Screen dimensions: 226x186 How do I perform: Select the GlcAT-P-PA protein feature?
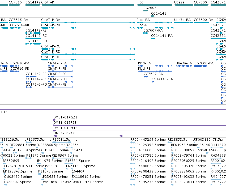pyautogui.click(x=60, y=66)
